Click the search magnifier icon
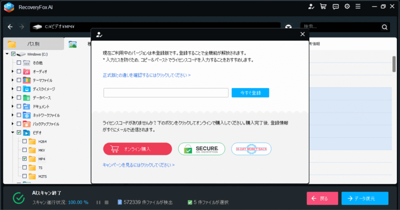The height and width of the screenshot is (210, 400). [384, 27]
